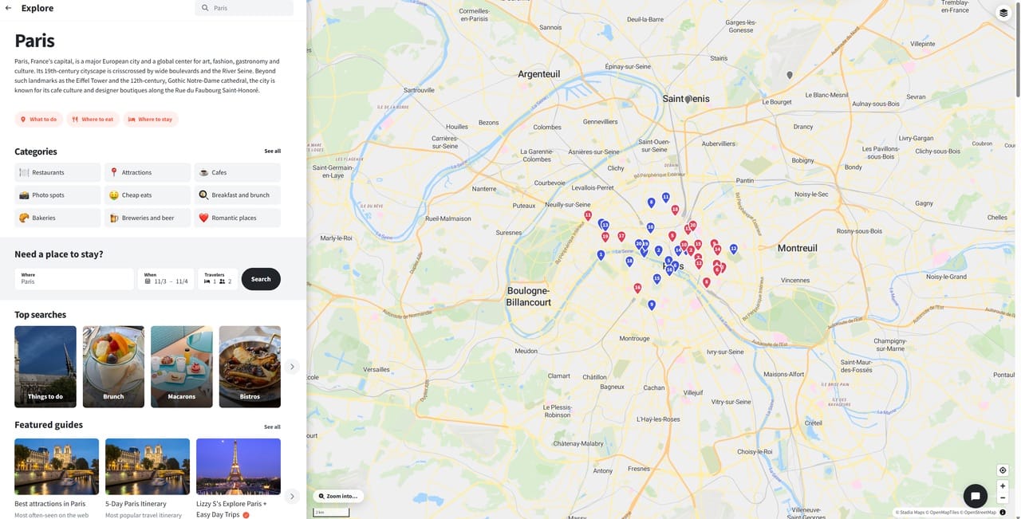Zoom out with the minus map button
Viewport: 1021px width, 519px height.
(1003, 497)
